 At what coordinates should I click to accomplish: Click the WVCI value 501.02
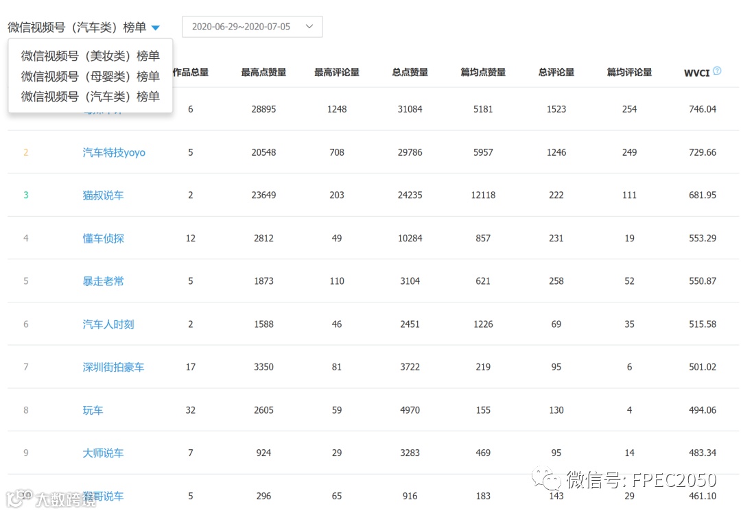click(703, 367)
